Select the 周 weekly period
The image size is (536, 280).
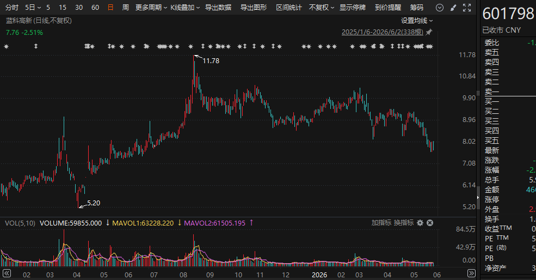tap(126, 8)
